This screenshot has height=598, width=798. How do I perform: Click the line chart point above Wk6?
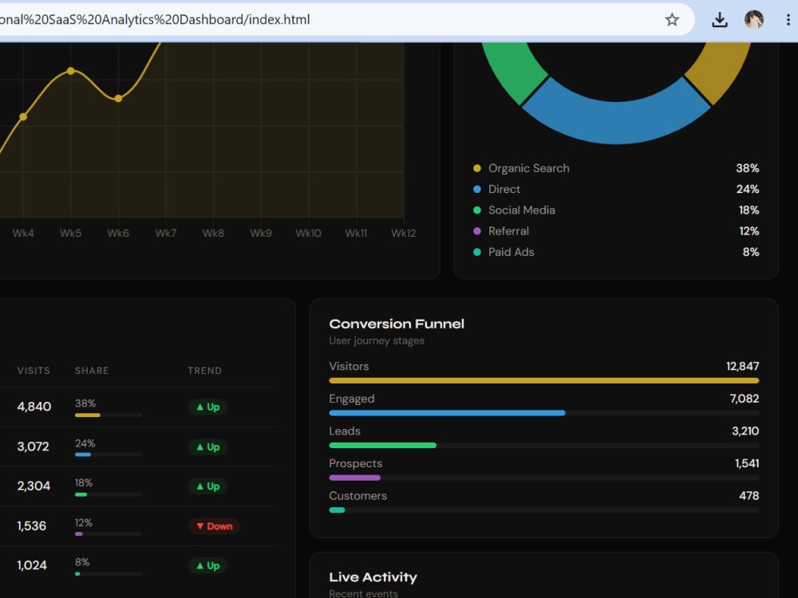(x=118, y=98)
